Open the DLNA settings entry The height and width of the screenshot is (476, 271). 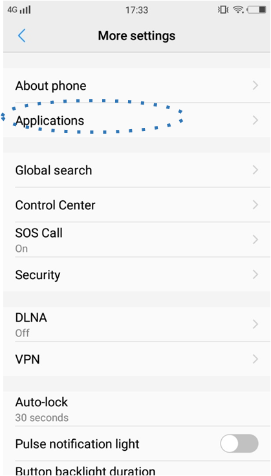(136, 324)
